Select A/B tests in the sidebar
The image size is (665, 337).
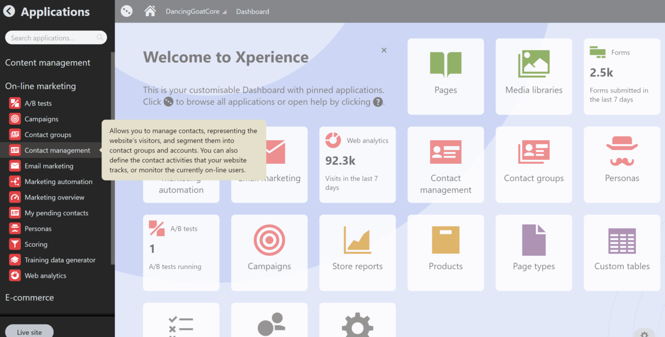[38, 103]
